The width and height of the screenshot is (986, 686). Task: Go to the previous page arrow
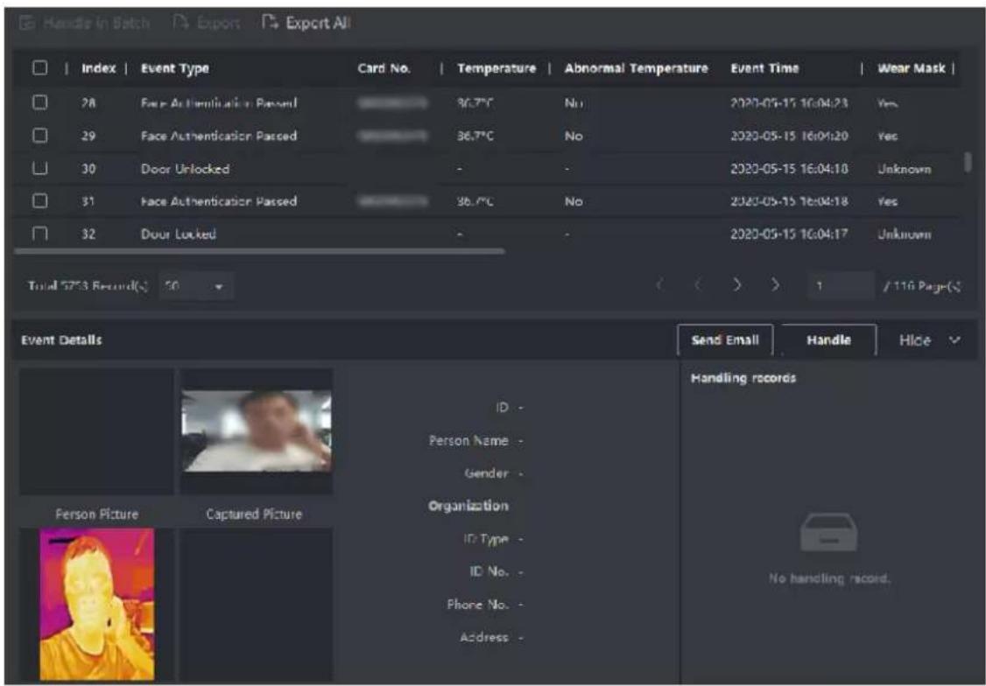pos(697,286)
